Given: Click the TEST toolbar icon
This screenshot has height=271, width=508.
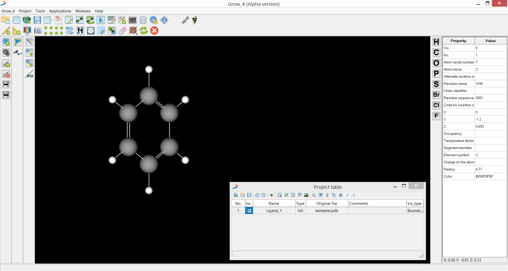Looking at the screenshot, I should 185,20.
